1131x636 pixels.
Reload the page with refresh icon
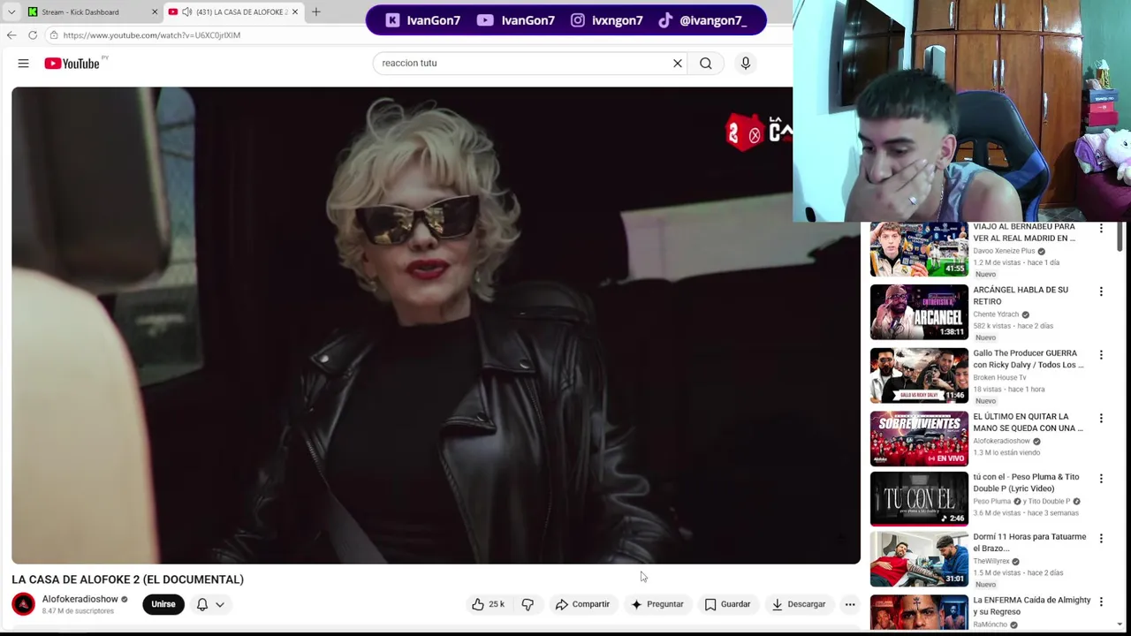coord(33,35)
